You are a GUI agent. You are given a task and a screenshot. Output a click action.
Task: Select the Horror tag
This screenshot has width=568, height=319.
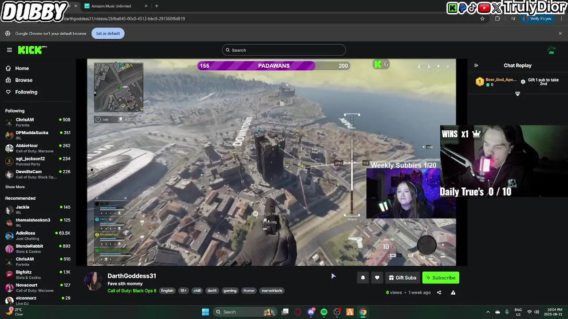(249, 291)
